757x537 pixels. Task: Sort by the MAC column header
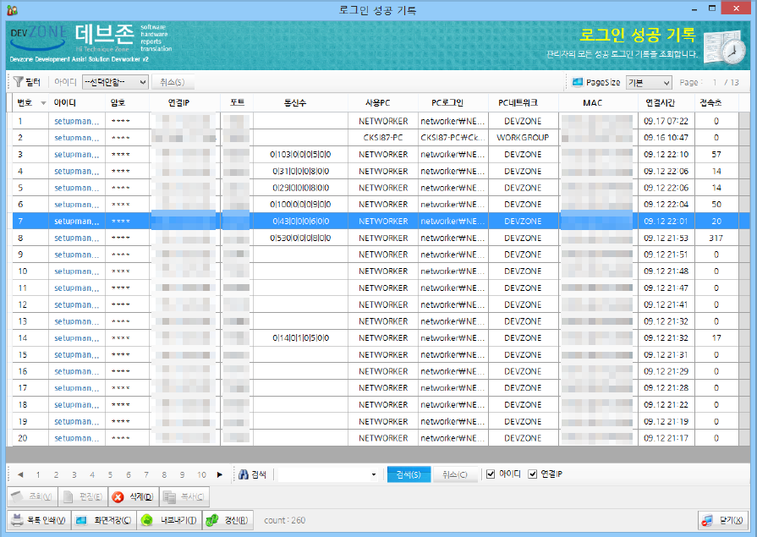click(x=599, y=103)
